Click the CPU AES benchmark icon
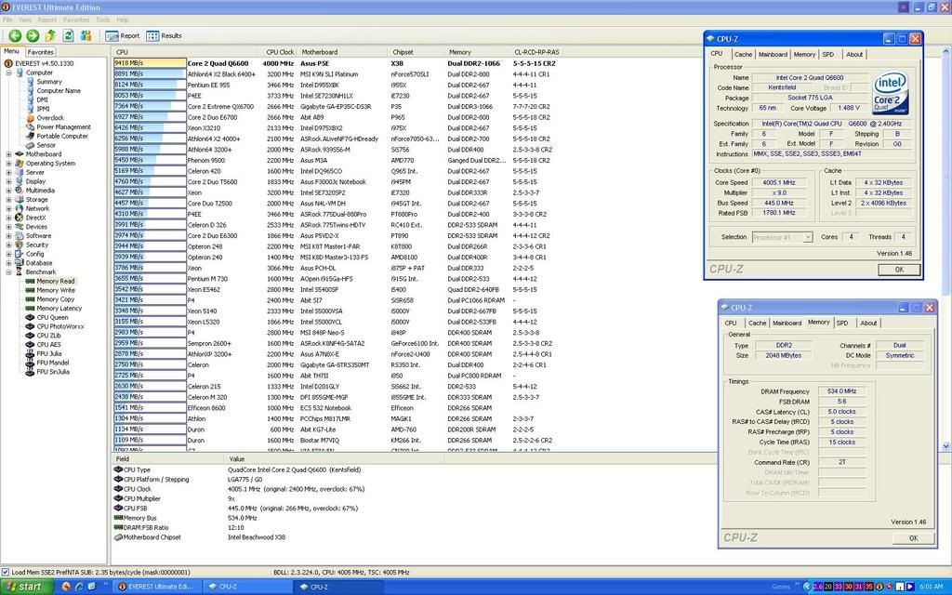 tap(30, 344)
